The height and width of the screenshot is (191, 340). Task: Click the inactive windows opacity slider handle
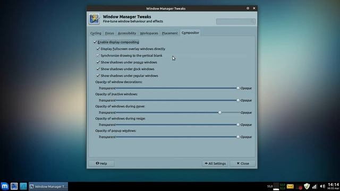point(238,100)
